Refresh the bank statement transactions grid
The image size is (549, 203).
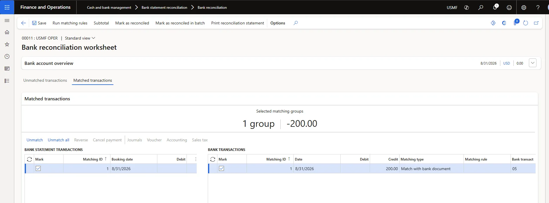pos(29,159)
